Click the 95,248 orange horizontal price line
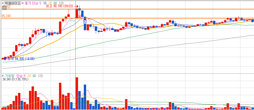Image resolution: width=254 pixels, height=110 pixels. pos(127,18)
